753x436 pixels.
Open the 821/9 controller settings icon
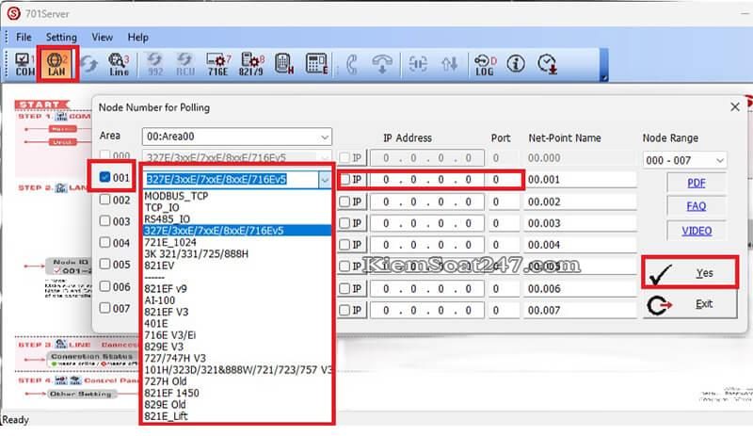251,64
